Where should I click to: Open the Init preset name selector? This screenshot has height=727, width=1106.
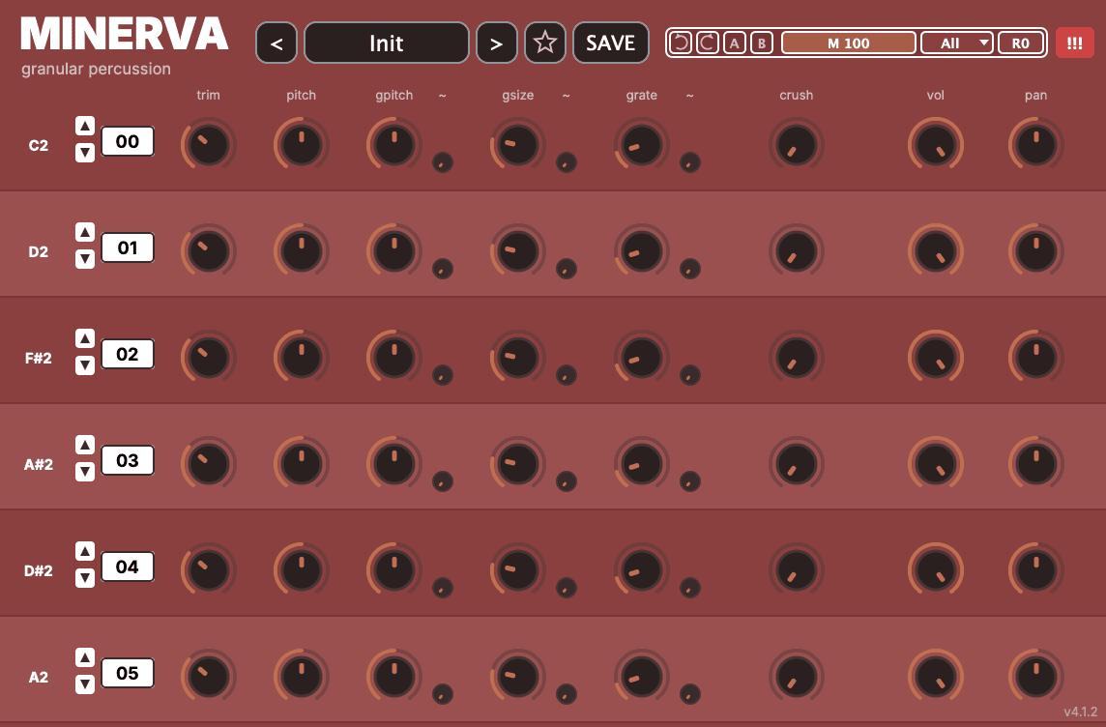pyautogui.click(x=387, y=43)
